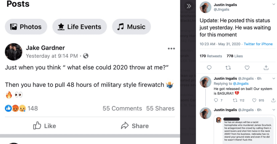Retweet the main "Update" tweet
This screenshot has height=144, width=277.
pos(228,68)
